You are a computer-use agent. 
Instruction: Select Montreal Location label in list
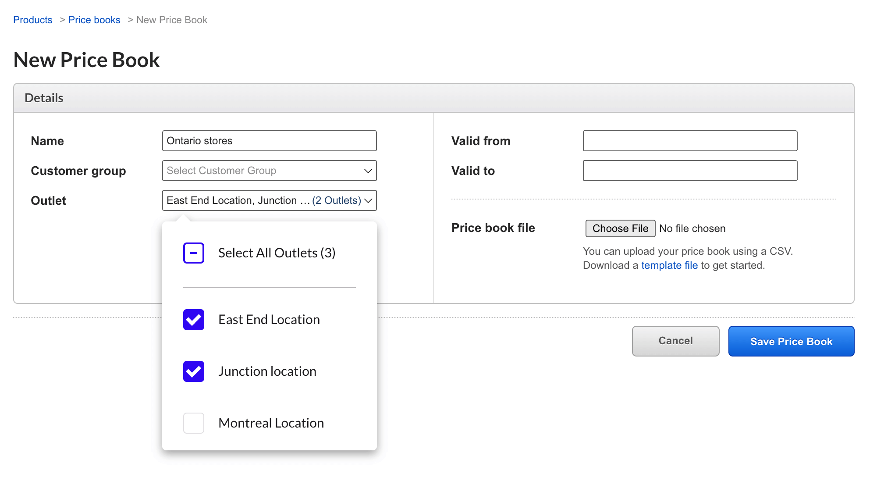tap(271, 423)
